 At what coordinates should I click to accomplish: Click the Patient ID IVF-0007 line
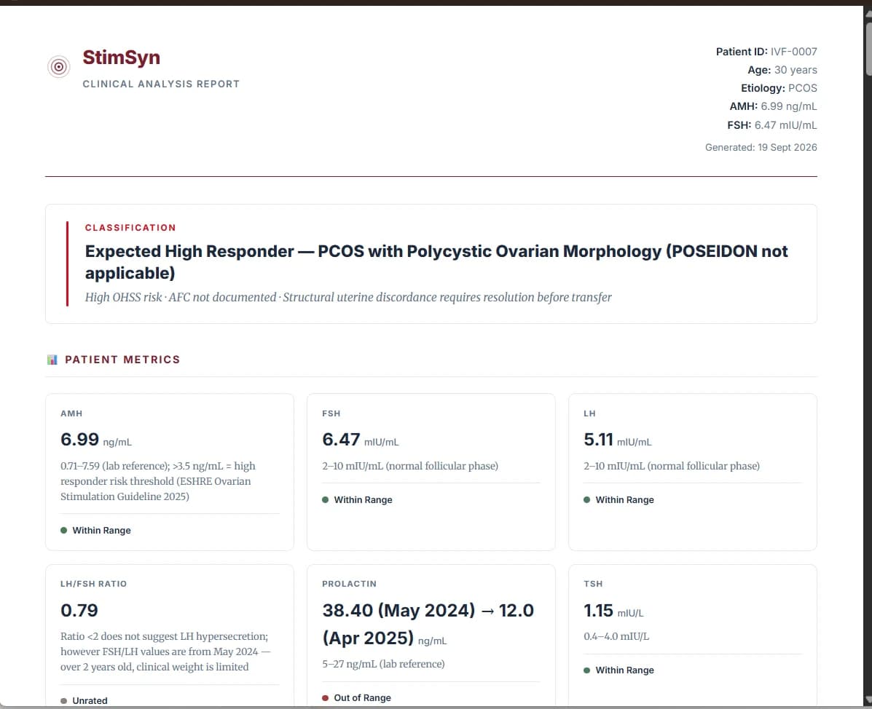(x=766, y=52)
